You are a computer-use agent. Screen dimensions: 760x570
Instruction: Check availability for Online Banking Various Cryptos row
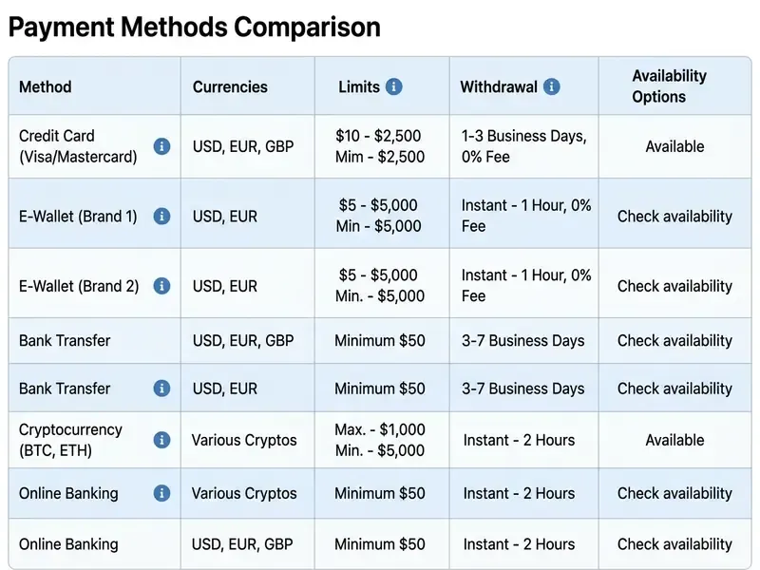coord(674,493)
